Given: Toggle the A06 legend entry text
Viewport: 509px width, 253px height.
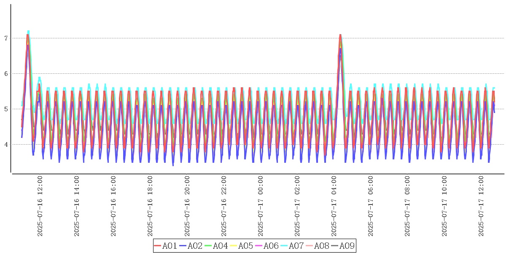Looking at the screenshot, I should tap(271, 246).
